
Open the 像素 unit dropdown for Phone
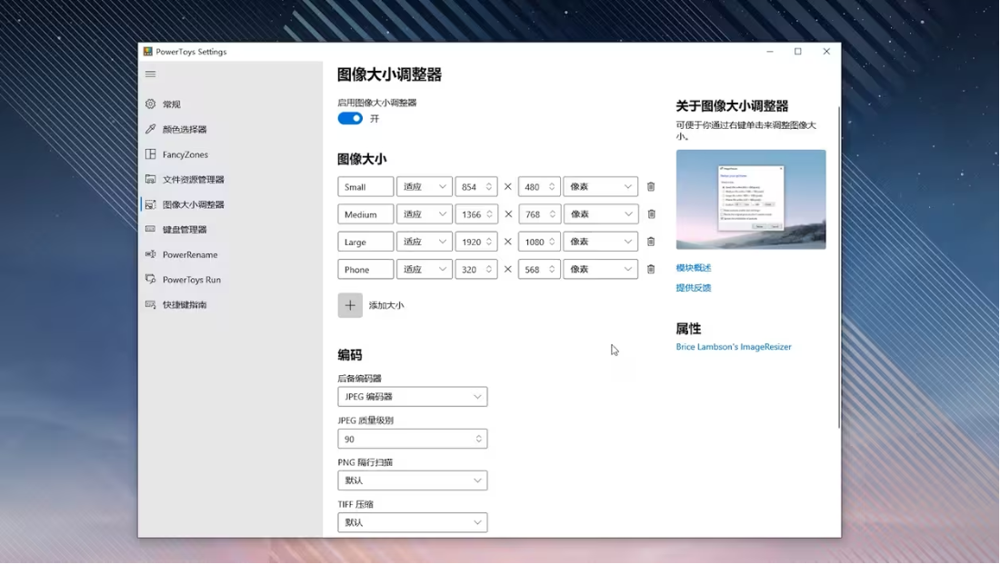point(601,269)
